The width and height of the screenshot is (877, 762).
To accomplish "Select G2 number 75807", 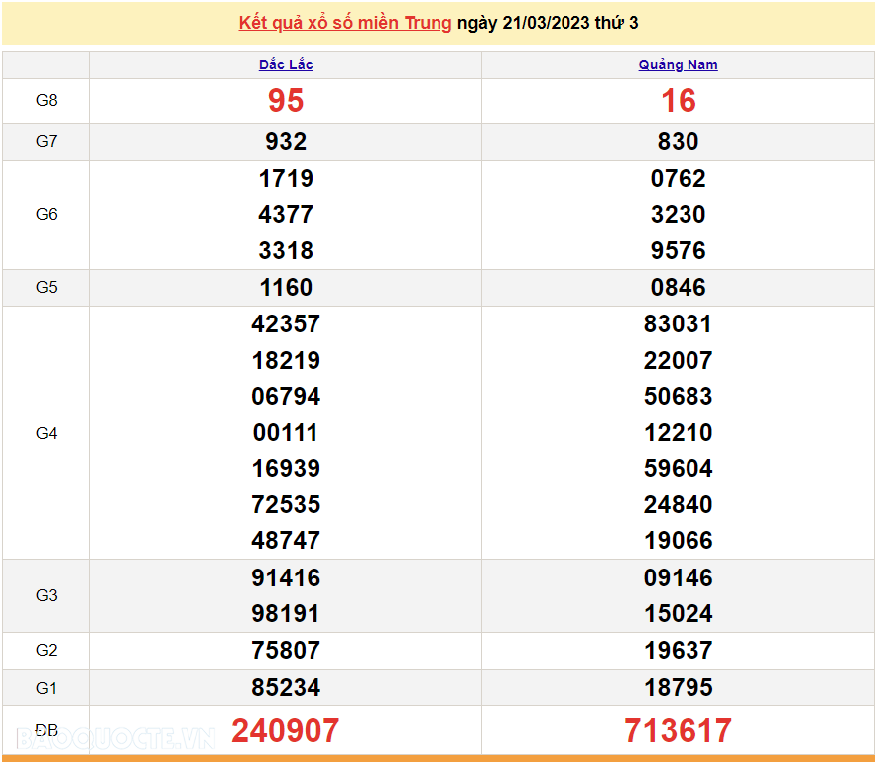I will click(x=286, y=651).
